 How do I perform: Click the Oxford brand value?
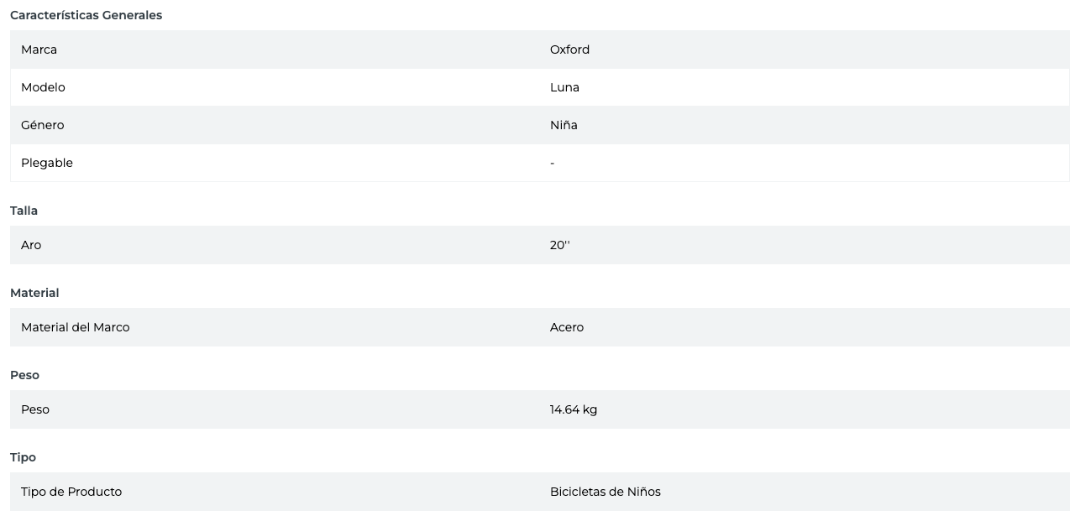tap(569, 49)
